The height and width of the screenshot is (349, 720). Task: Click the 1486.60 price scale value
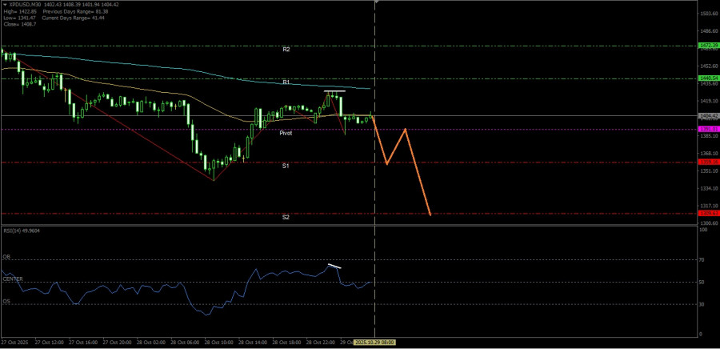click(709, 31)
